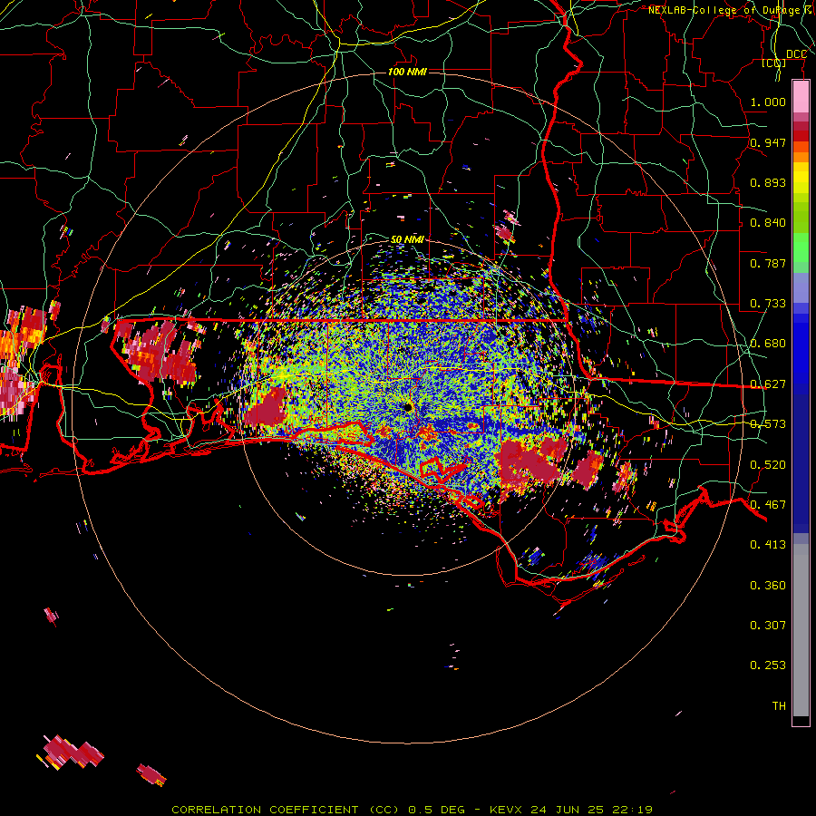Click the 100 NMI range ring label

[x=407, y=72]
